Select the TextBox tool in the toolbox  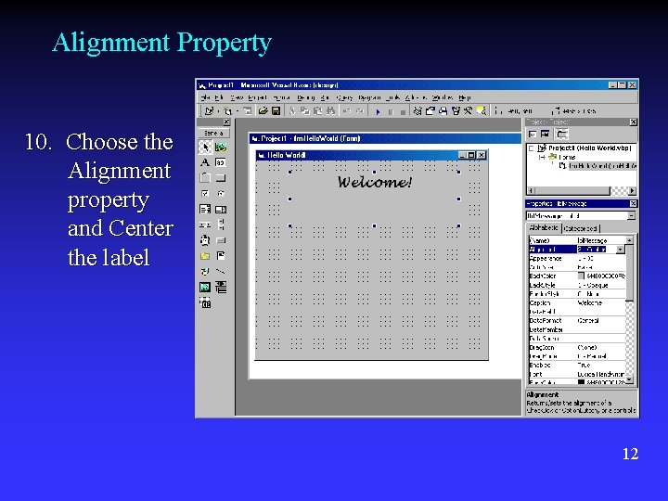221,162
